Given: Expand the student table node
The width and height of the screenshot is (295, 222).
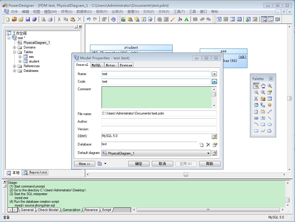Looking at the screenshot, I should [20, 62].
